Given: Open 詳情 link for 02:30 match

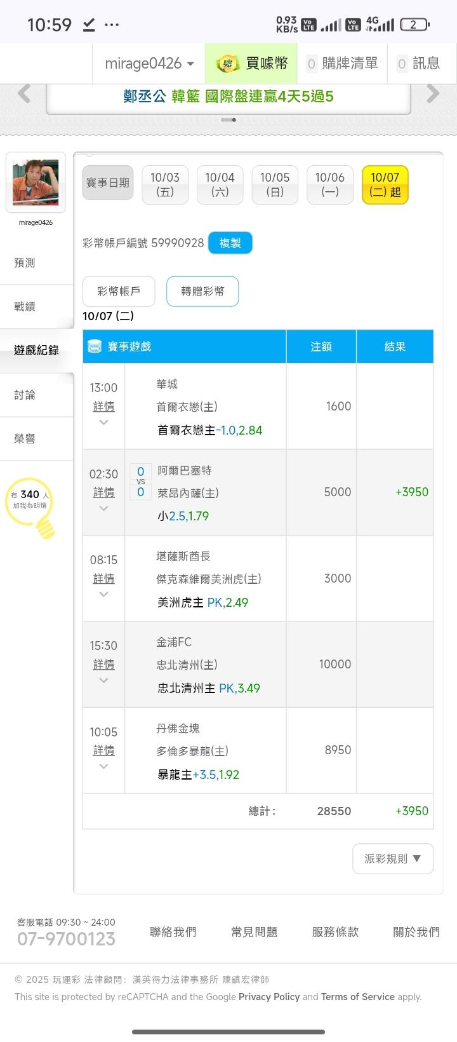Looking at the screenshot, I should pyautogui.click(x=103, y=492).
